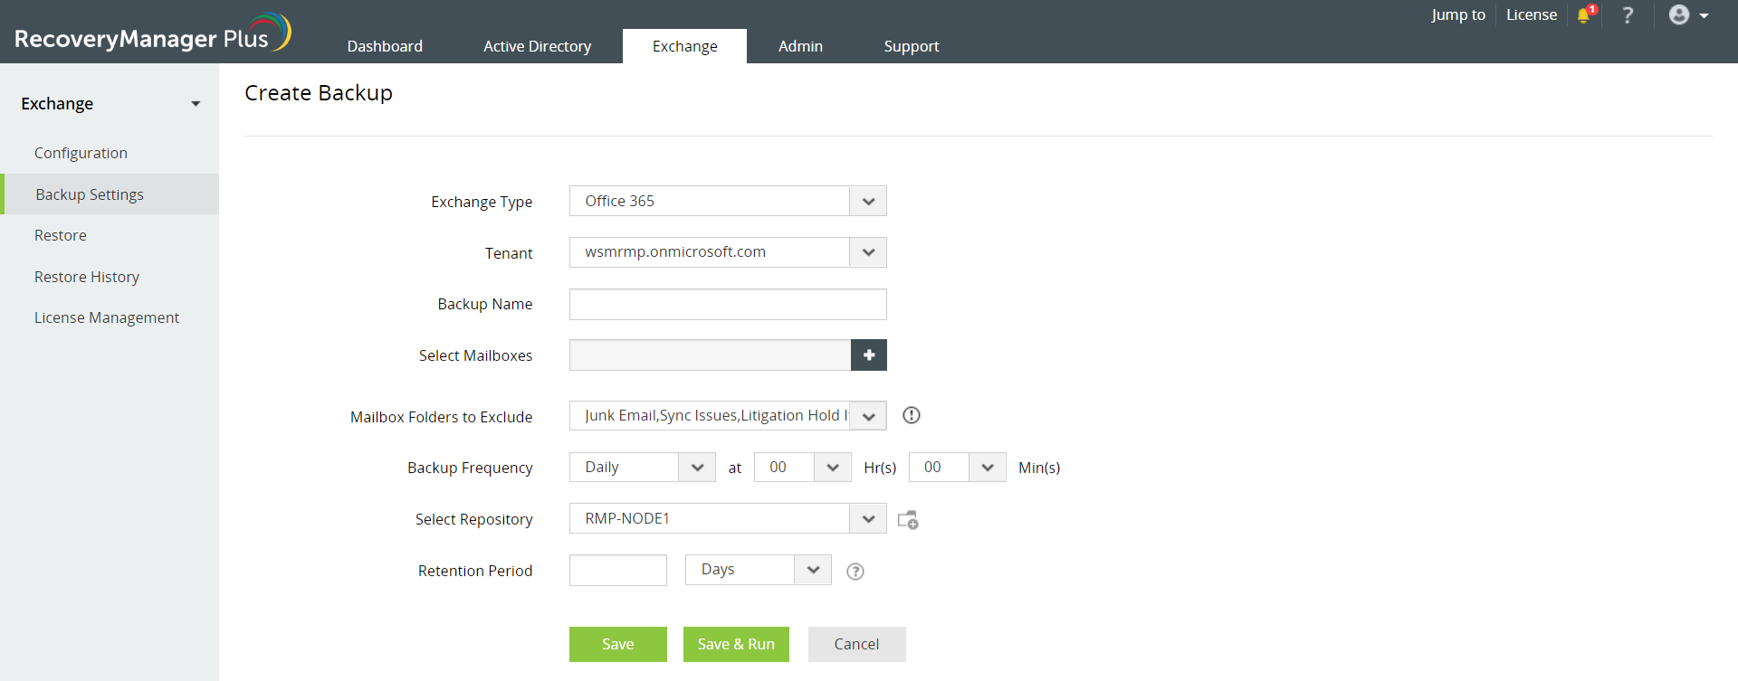Click the Cancel button

pos(856,644)
